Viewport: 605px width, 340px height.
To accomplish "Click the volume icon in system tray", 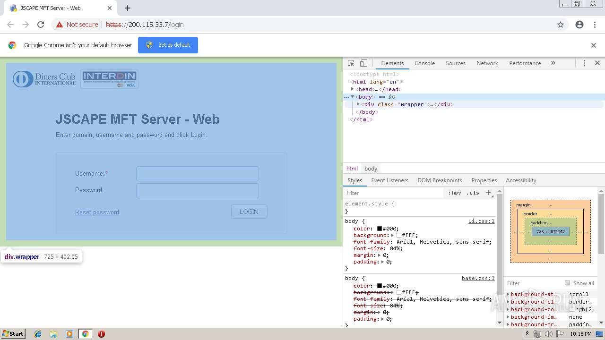I will (548, 334).
